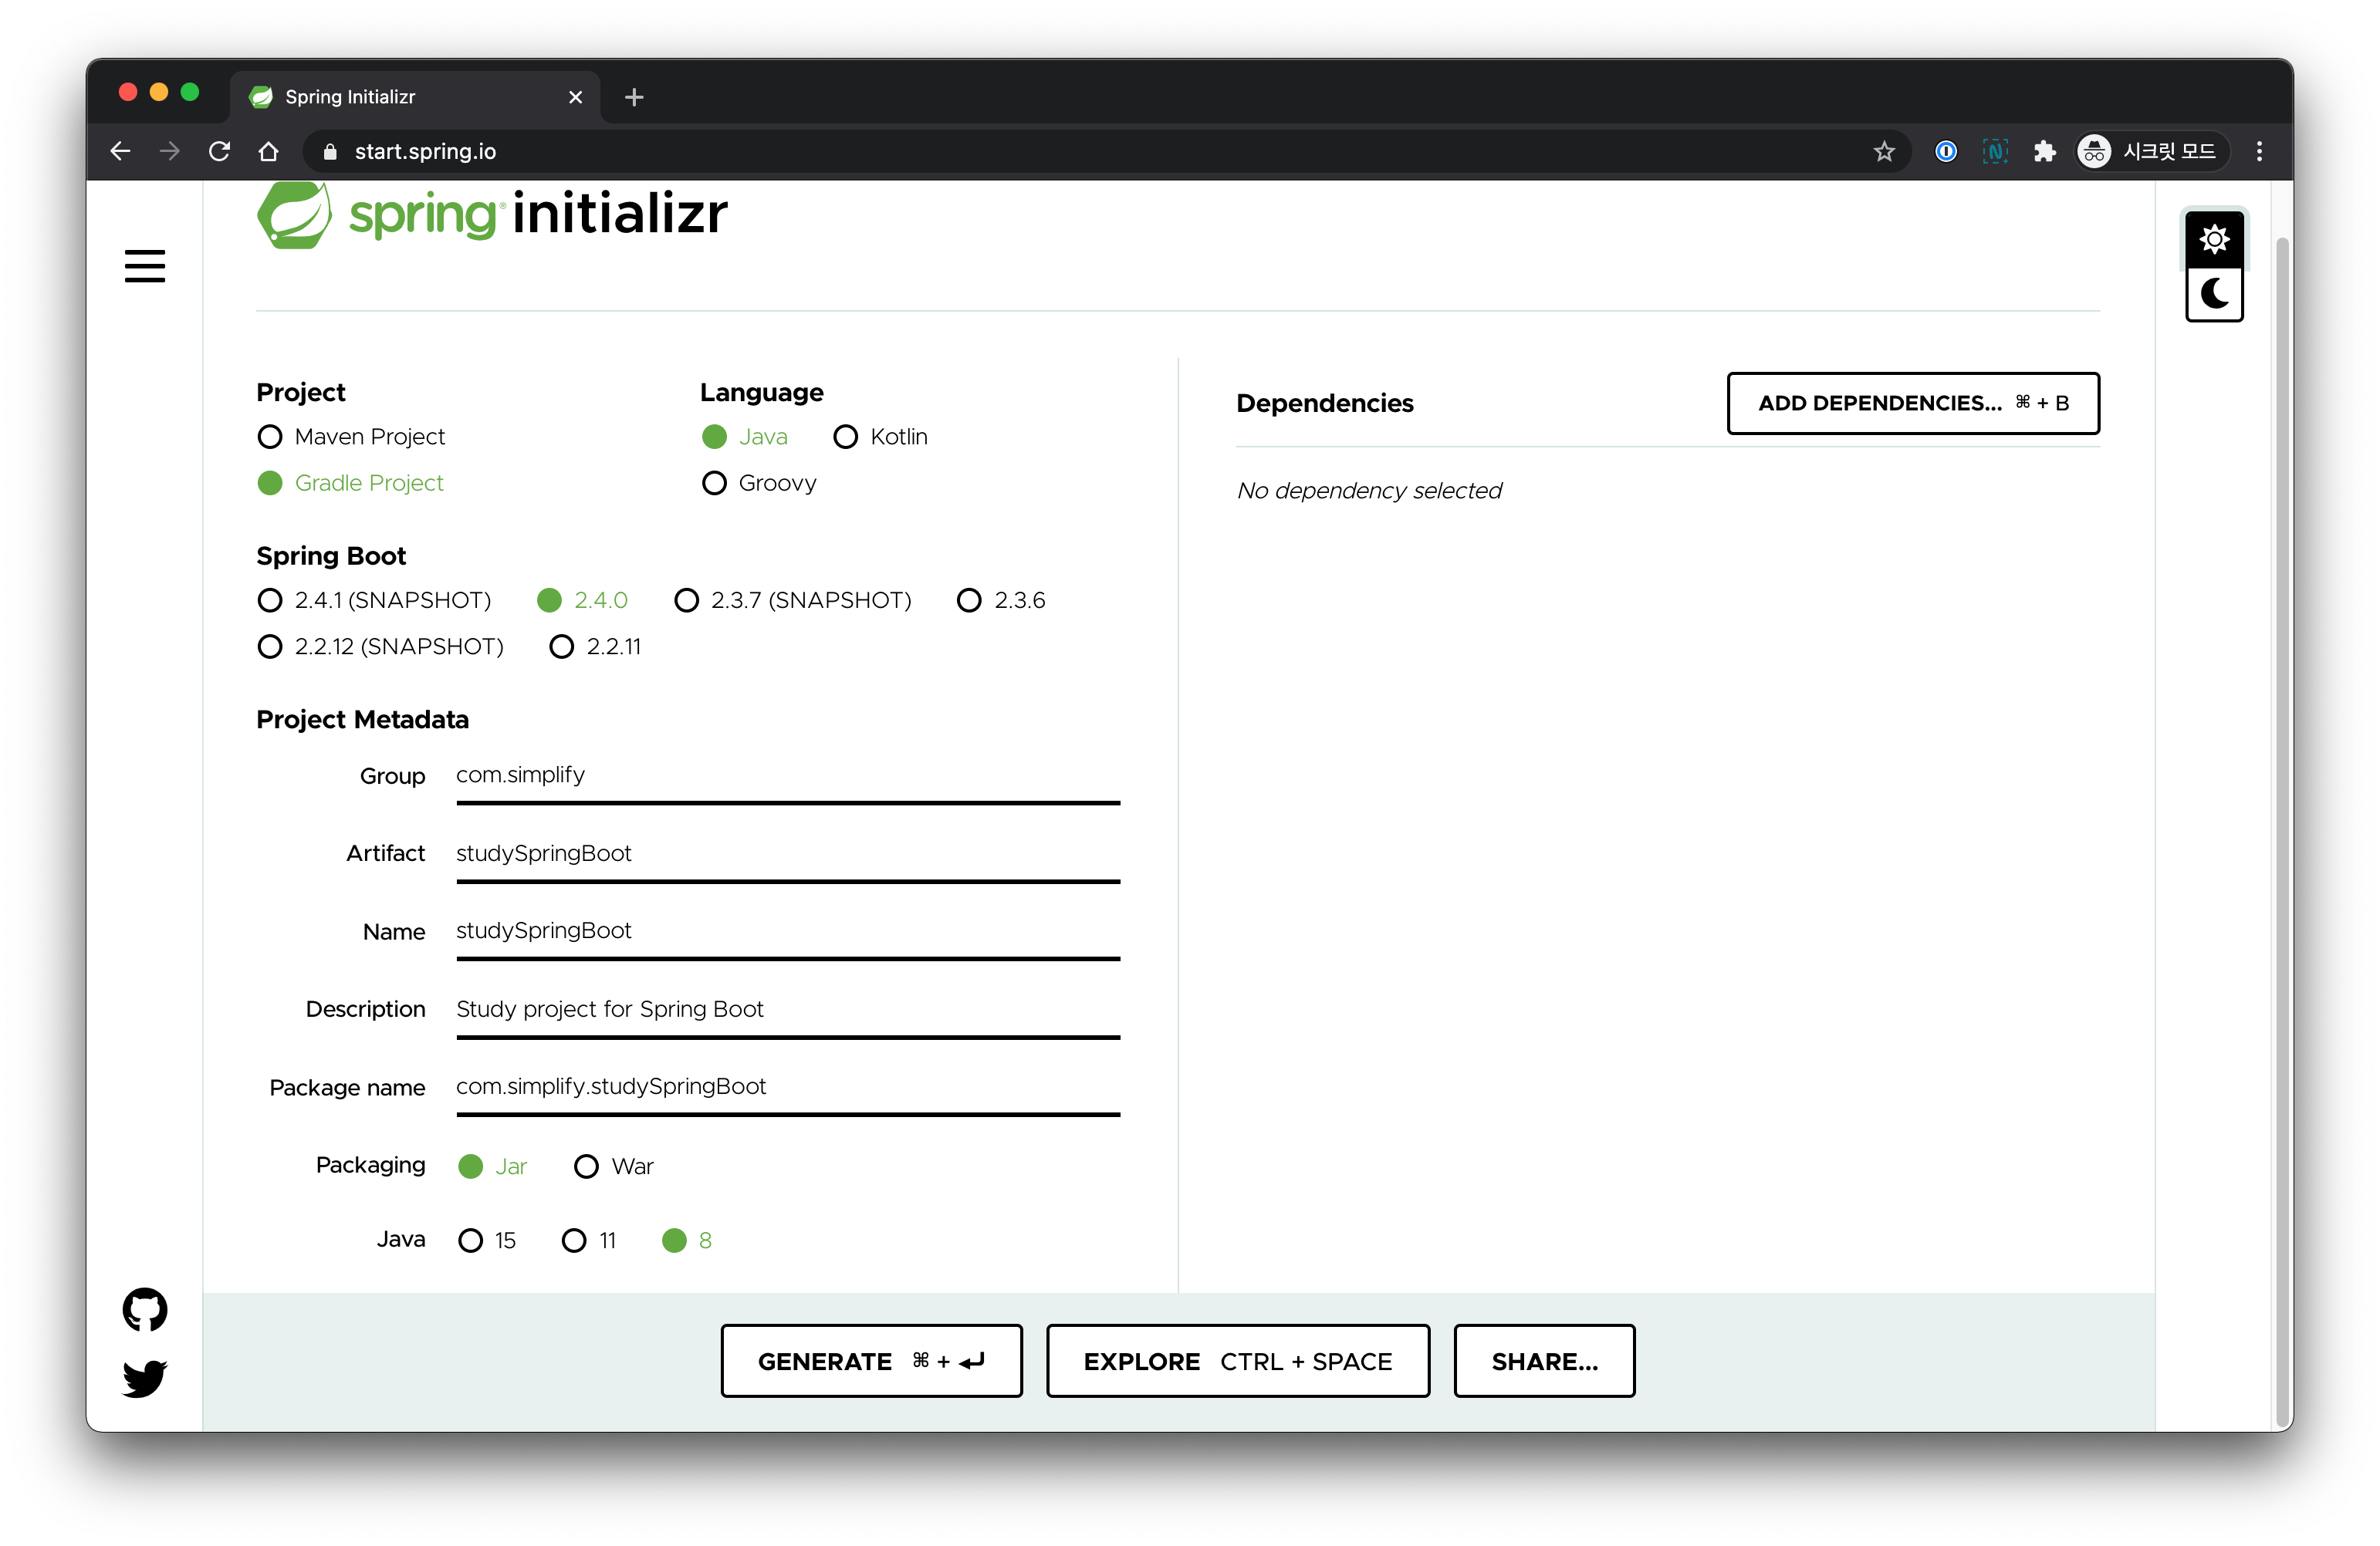Select Maven Project radio option
The image size is (2380, 1546).
click(x=270, y=437)
